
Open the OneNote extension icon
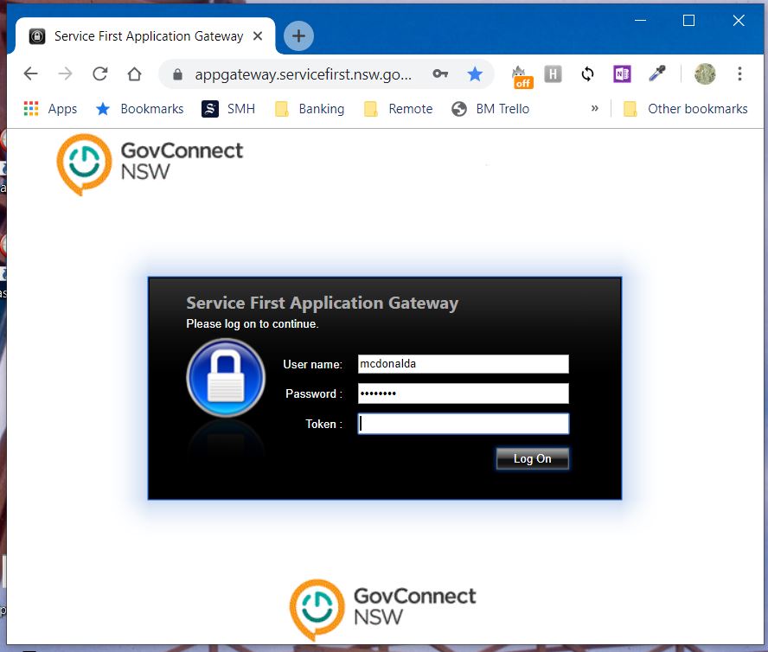(622, 74)
